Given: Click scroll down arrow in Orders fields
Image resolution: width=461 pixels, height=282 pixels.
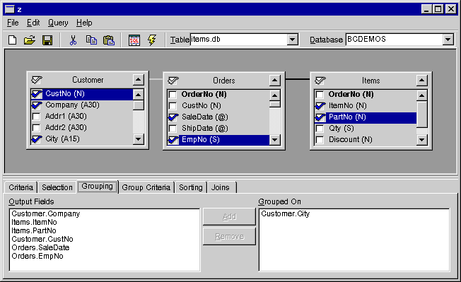Looking at the screenshot, I should [274, 140].
